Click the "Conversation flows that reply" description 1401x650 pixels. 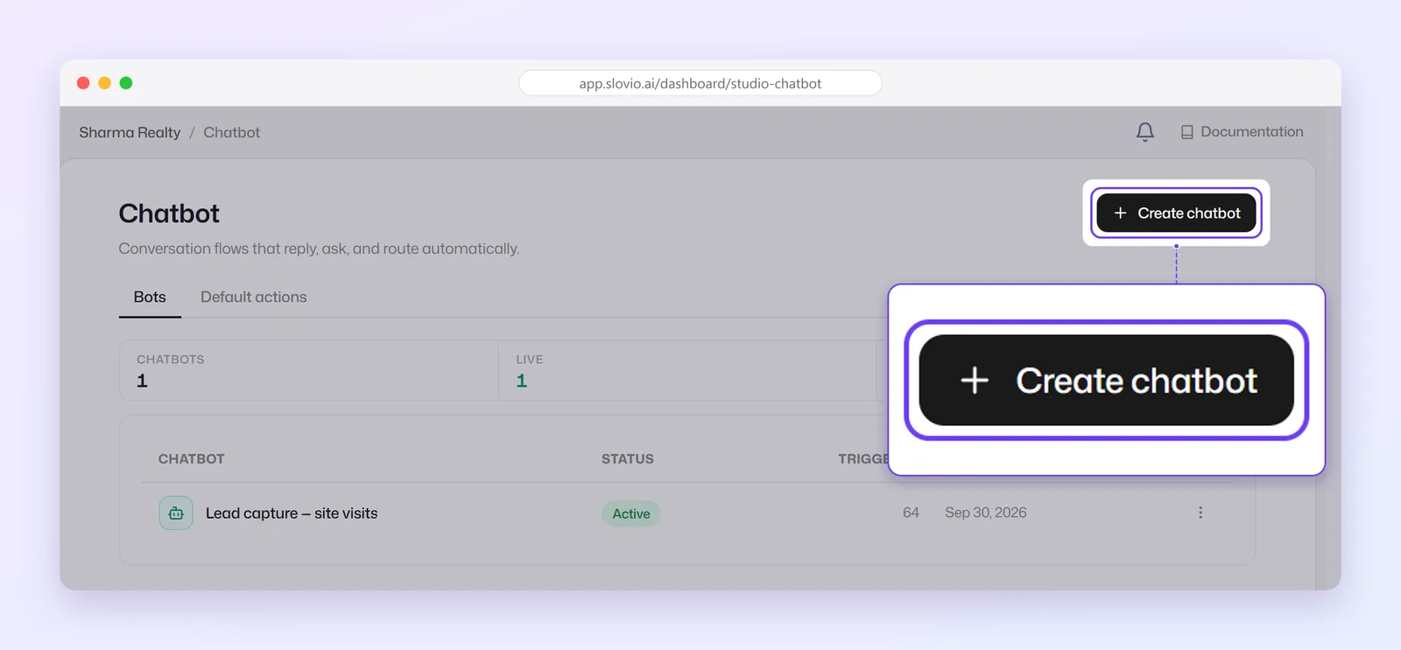[x=319, y=249]
